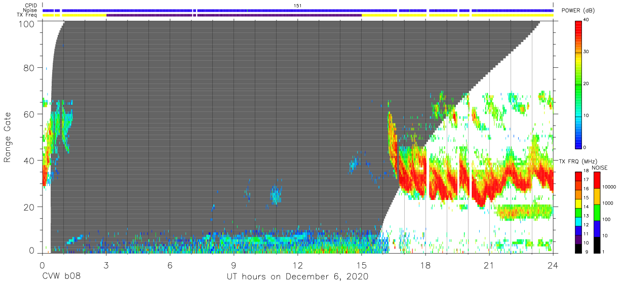This screenshot has height=287, width=622.
Task: Click the 'Range Gate' y-axis title
Action: pyautogui.click(x=8, y=137)
